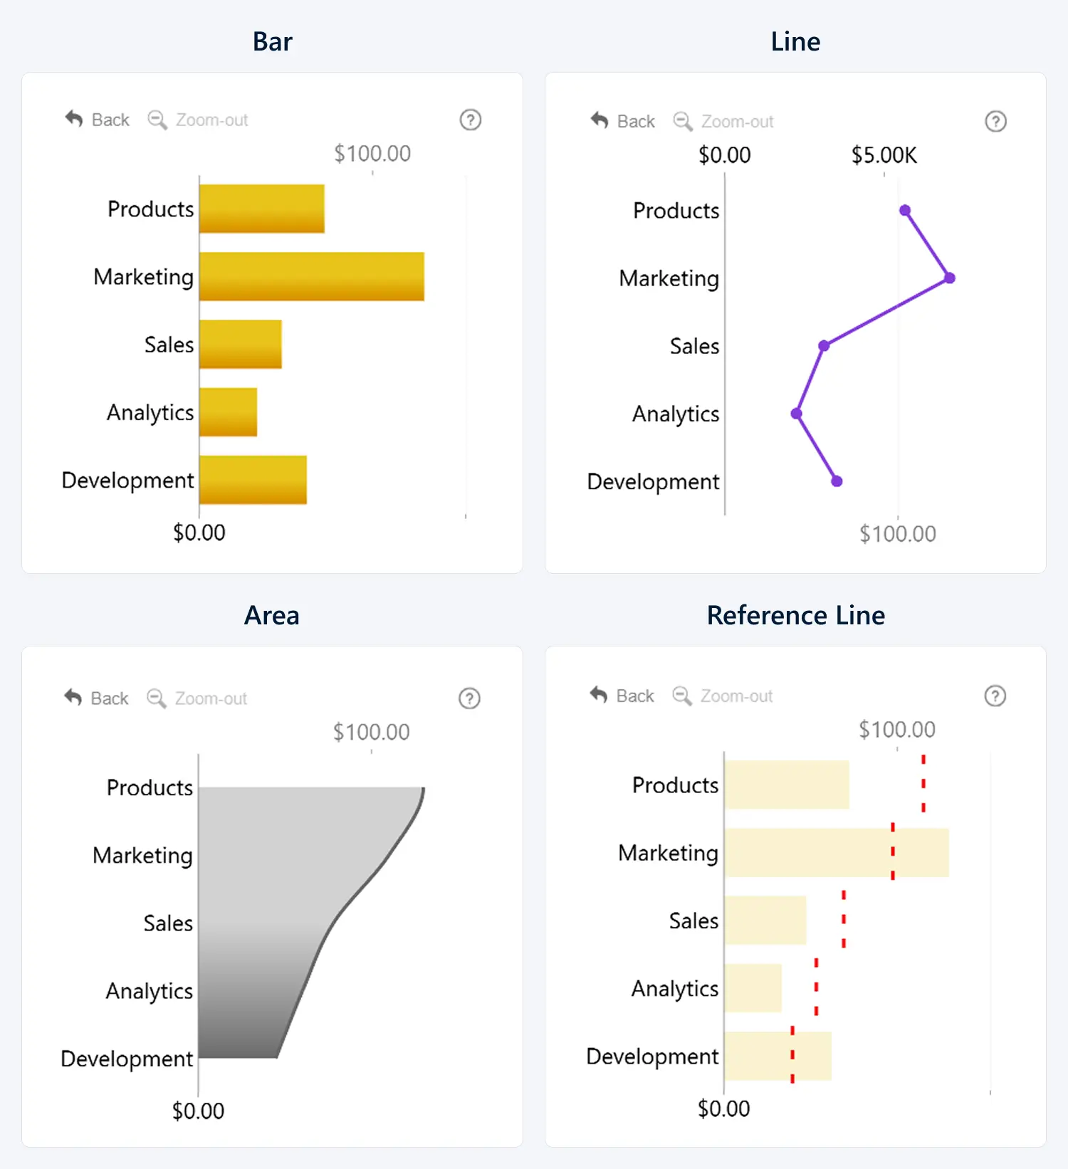The width and height of the screenshot is (1068, 1169).
Task: Click Development label in the Bar chart
Action: pyautogui.click(x=128, y=481)
